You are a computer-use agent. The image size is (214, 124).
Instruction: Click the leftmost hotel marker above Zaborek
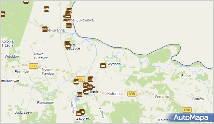(x=79, y=114)
